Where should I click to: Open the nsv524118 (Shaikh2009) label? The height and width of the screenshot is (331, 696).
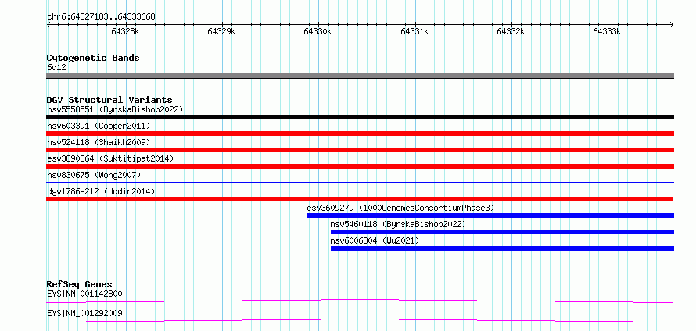click(99, 142)
